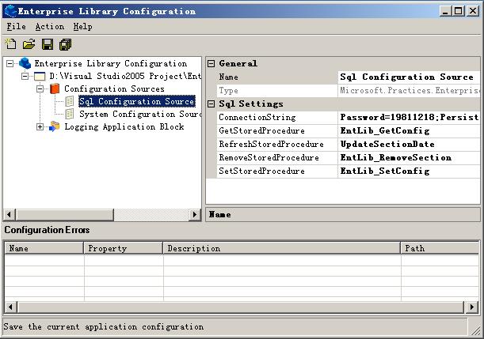Click the New Application toolbar icon
Image resolution: width=484 pixels, height=339 pixels.
pos(10,44)
